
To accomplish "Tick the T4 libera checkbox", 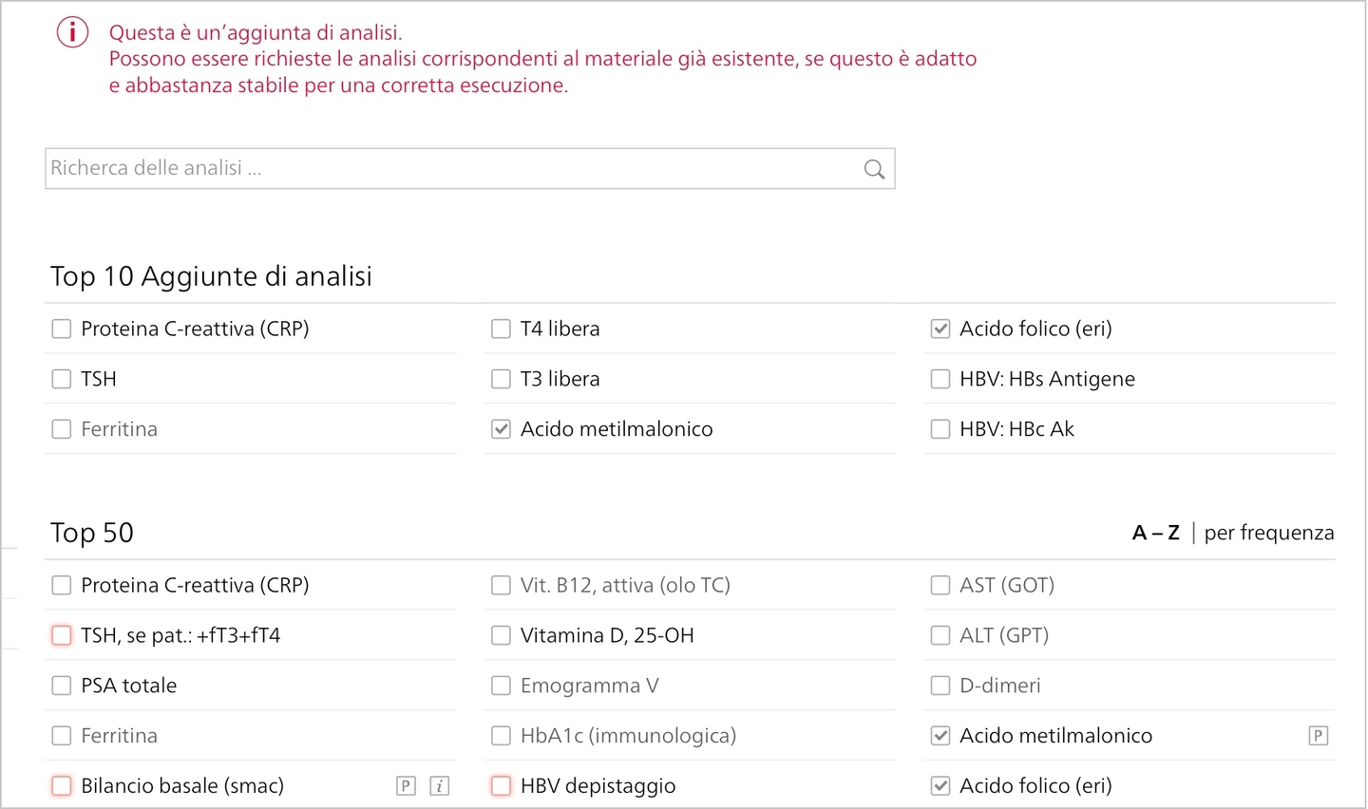I will click(501, 329).
